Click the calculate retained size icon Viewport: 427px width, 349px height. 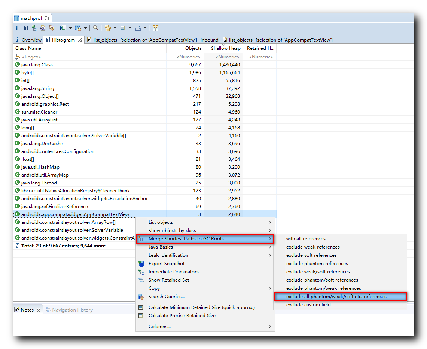click(123, 28)
